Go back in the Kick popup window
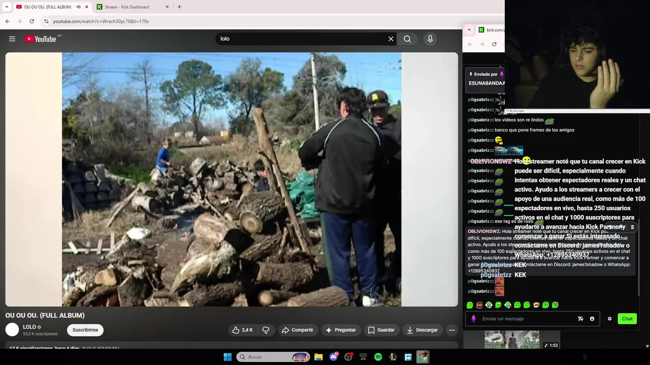Viewport: 650px width, 365px height. (470, 44)
